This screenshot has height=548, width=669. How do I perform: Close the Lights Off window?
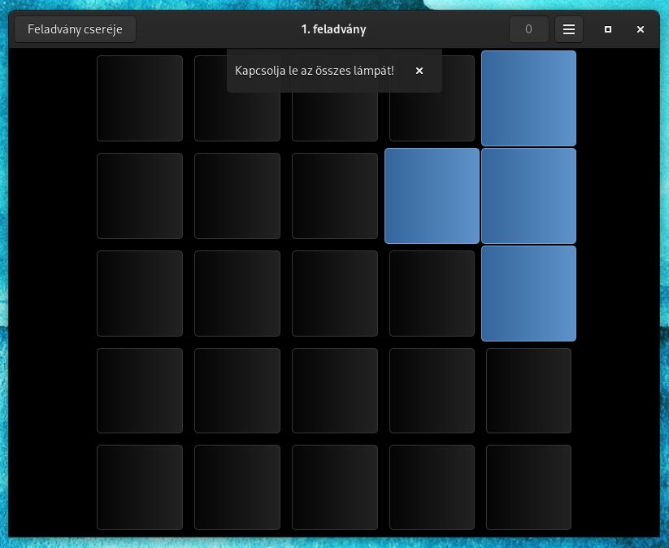point(640,29)
